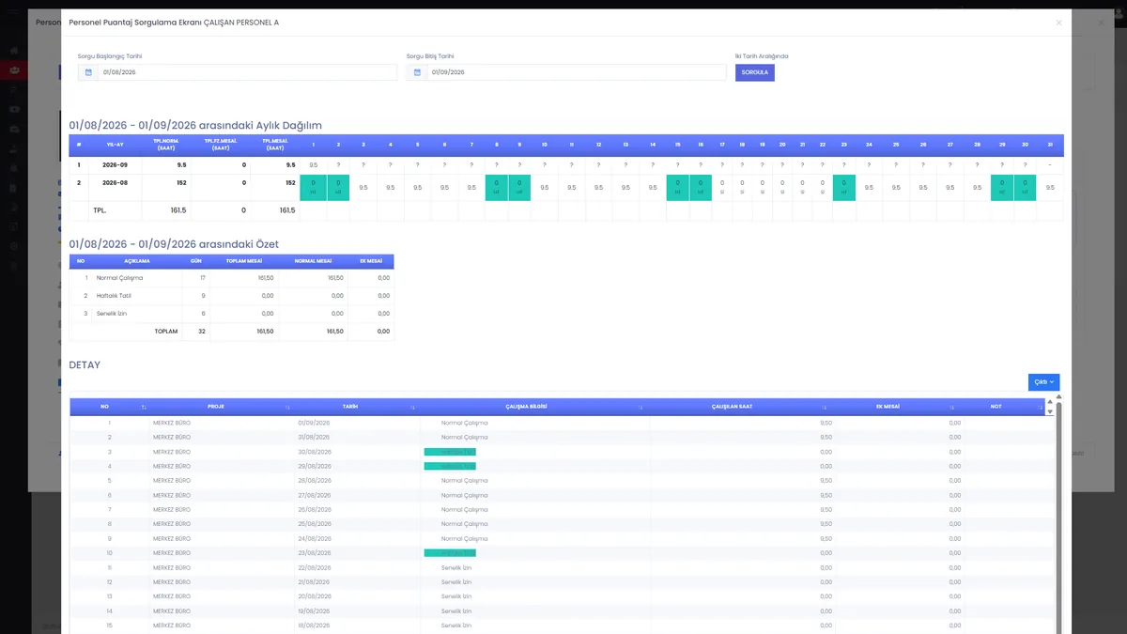This screenshot has width=1127, height=634.
Task: Open the calendar icon for Sorgu Bitiş Tarihi
Action: 417,72
